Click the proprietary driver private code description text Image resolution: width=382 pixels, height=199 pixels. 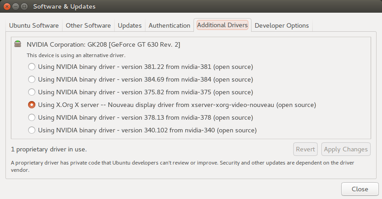click(x=183, y=166)
